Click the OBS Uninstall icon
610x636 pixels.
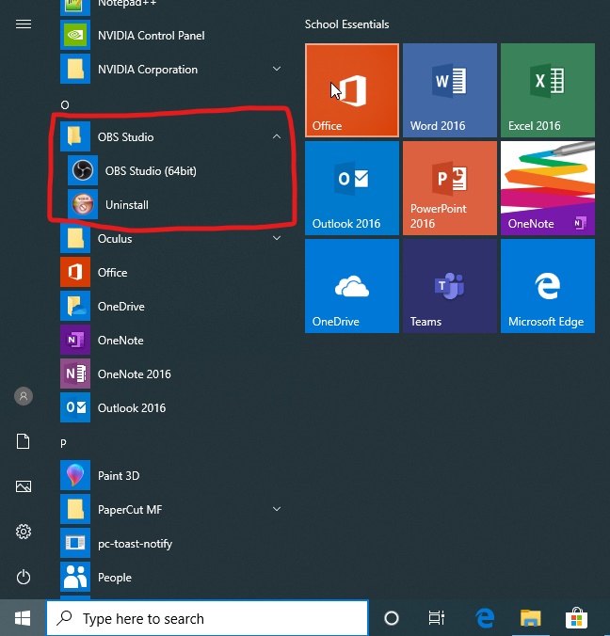click(x=83, y=204)
